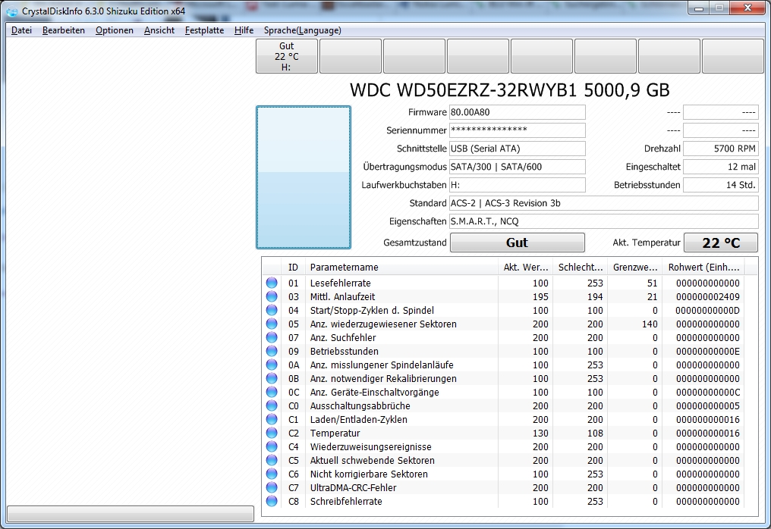771x529 pixels.
Task: Click the light blue Shizuku image panel
Action: click(304, 177)
